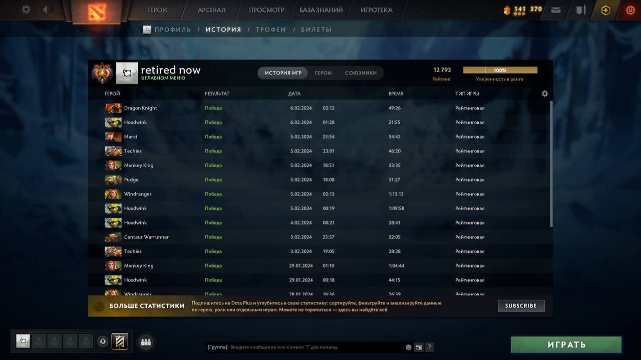This screenshot has width=641, height=360.
Task: Click the 370 currency amount
Action: [x=536, y=9]
